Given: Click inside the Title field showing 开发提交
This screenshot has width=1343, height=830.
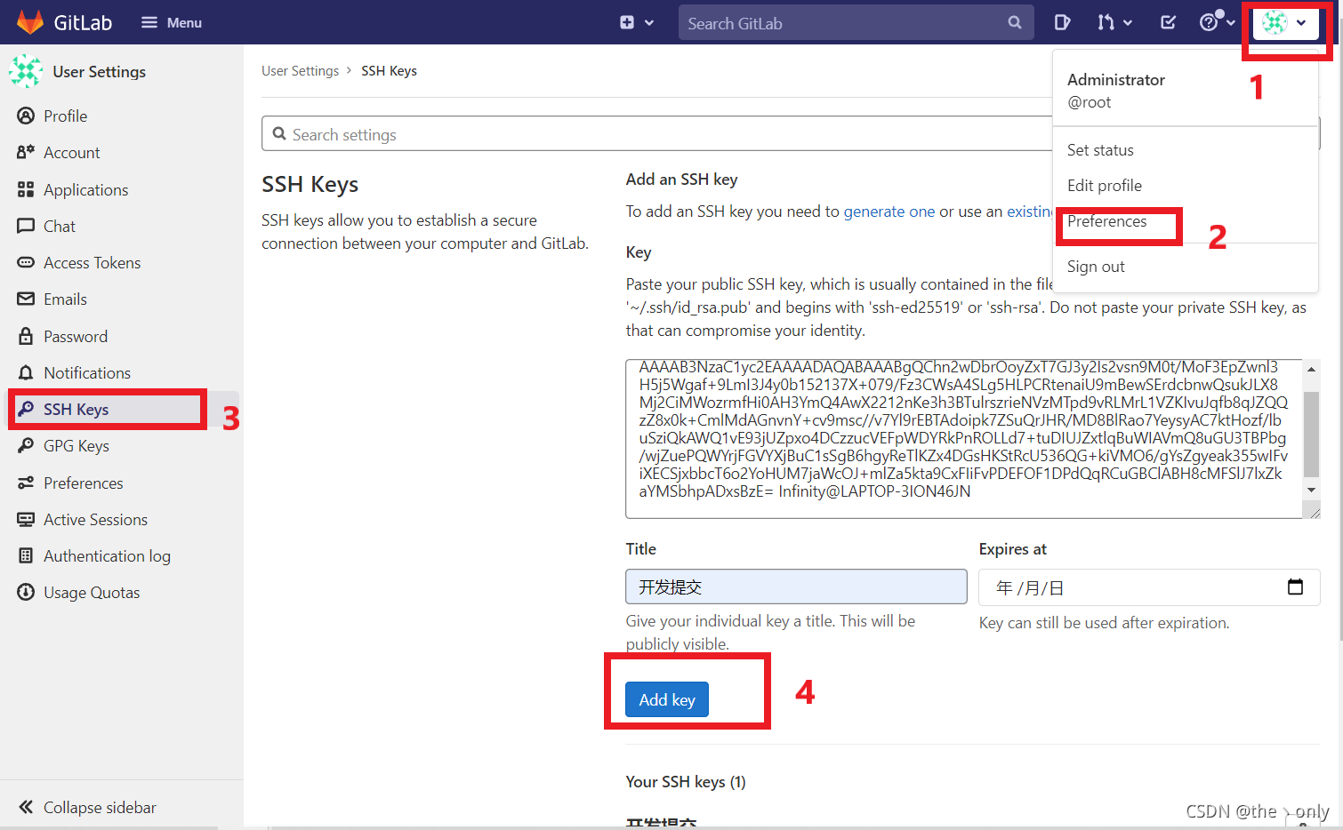Looking at the screenshot, I should 796,587.
